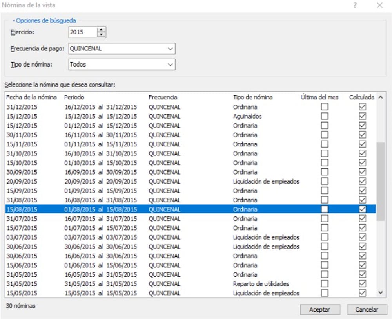Check Última del mes for period 03/07/2015 al 03/07/2015
Viewport: 392px width, 319px height.
tap(325, 237)
